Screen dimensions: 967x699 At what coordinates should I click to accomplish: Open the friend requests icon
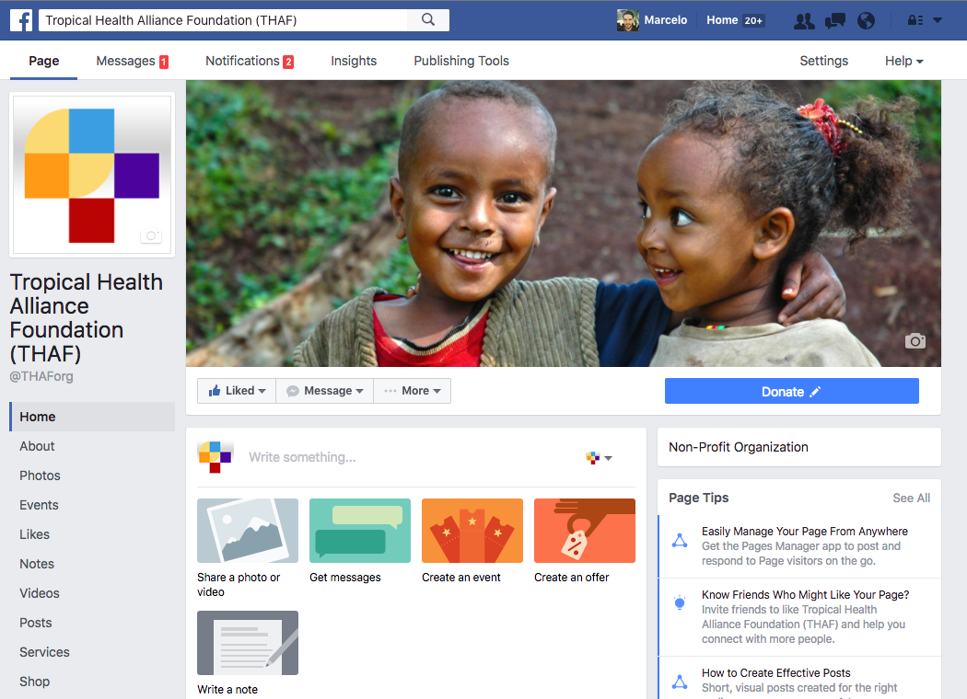tap(804, 21)
